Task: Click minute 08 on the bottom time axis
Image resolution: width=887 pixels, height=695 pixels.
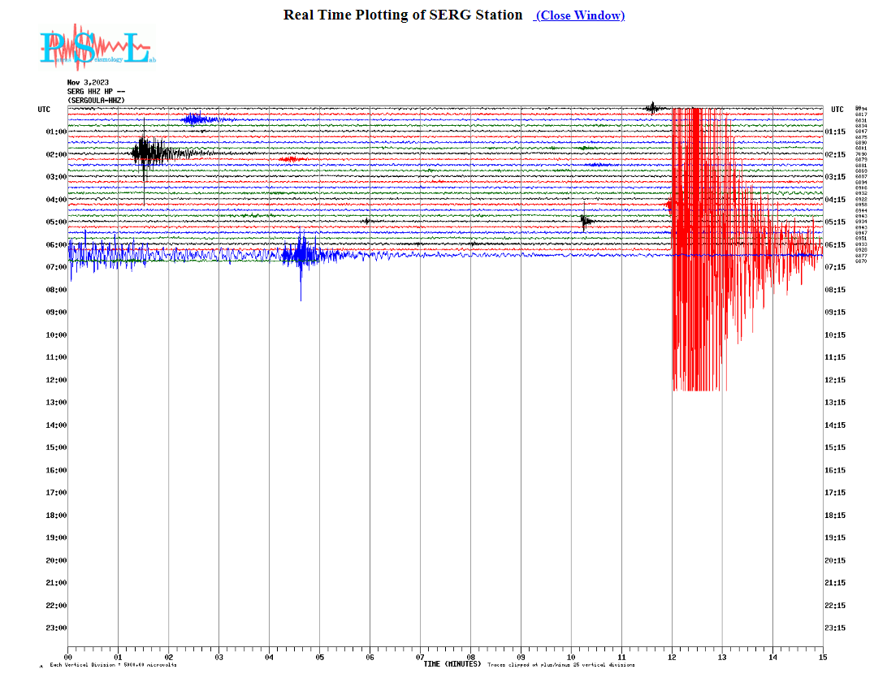Action: 470,657
